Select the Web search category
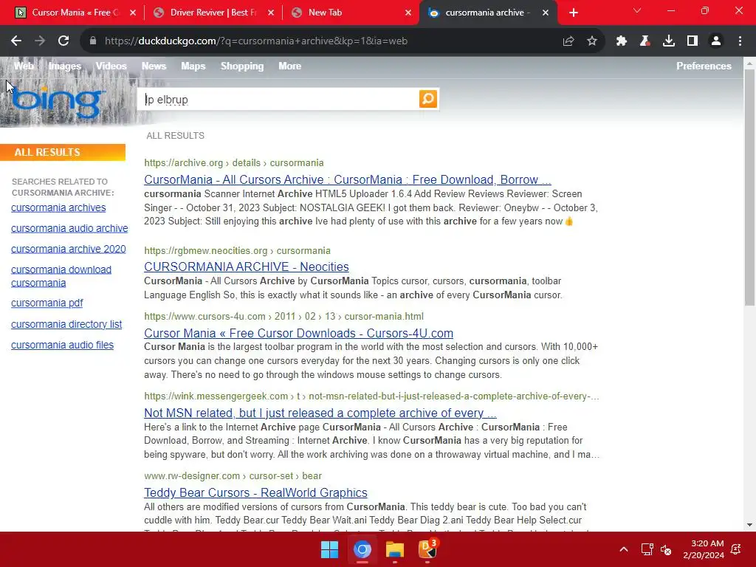The image size is (756, 567). 24,66
